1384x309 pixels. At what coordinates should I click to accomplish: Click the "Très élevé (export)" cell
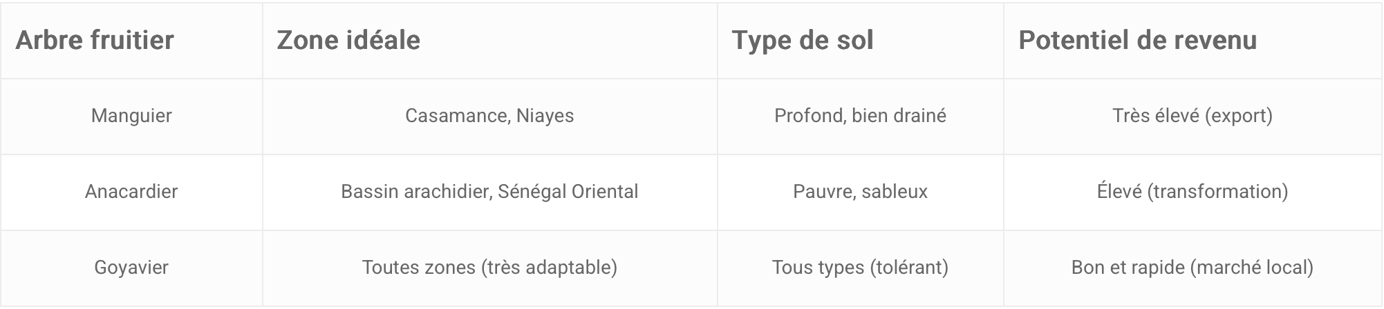[1193, 116]
